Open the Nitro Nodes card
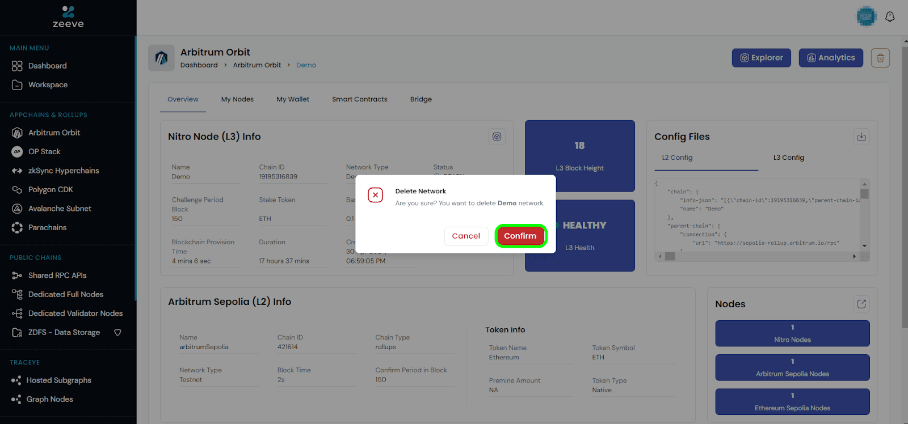This screenshot has width=908, height=424. (792, 333)
